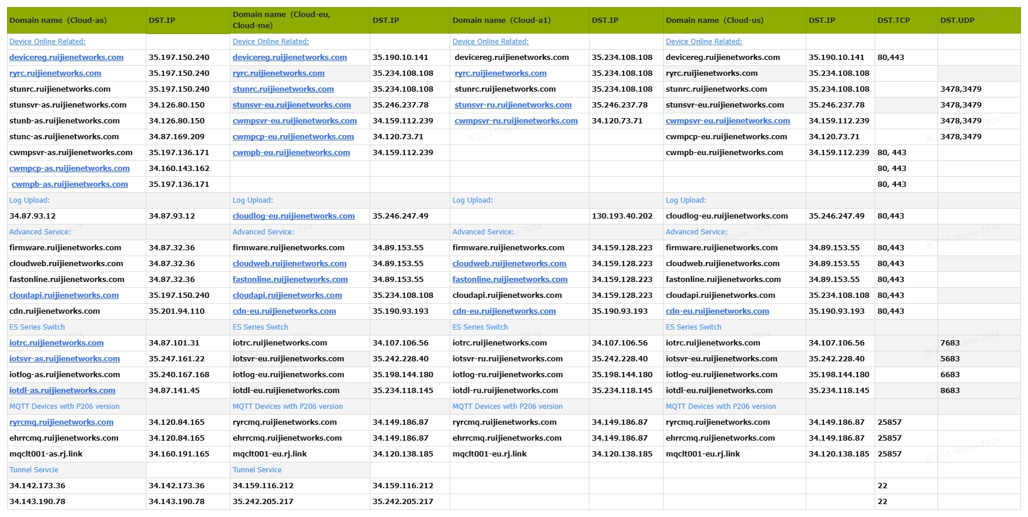Image resolution: width=1028 pixels, height=517 pixels.
Task: Select the 'Tunnel Service' label in the Cloud-eu column
Action: pyautogui.click(x=257, y=470)
